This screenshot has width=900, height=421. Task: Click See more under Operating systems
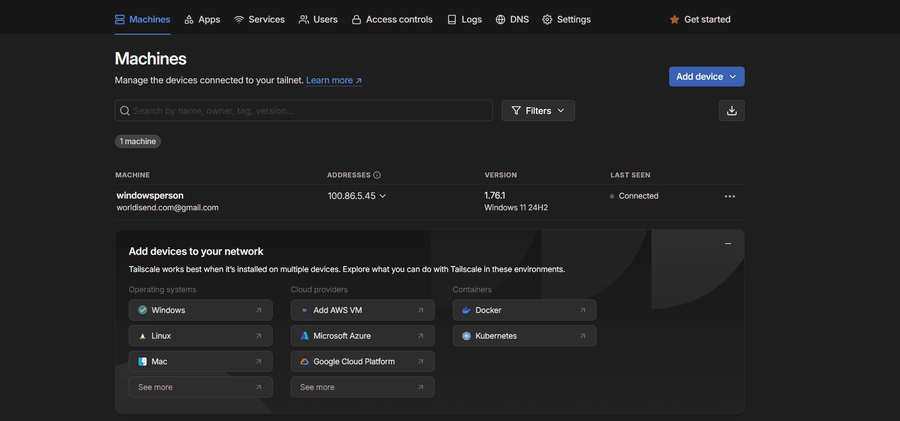tap(201, 387)
